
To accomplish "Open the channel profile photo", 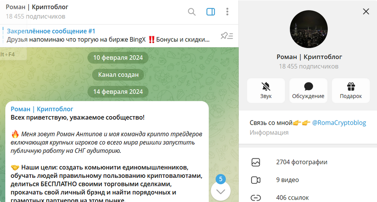I will coord(309,29).
